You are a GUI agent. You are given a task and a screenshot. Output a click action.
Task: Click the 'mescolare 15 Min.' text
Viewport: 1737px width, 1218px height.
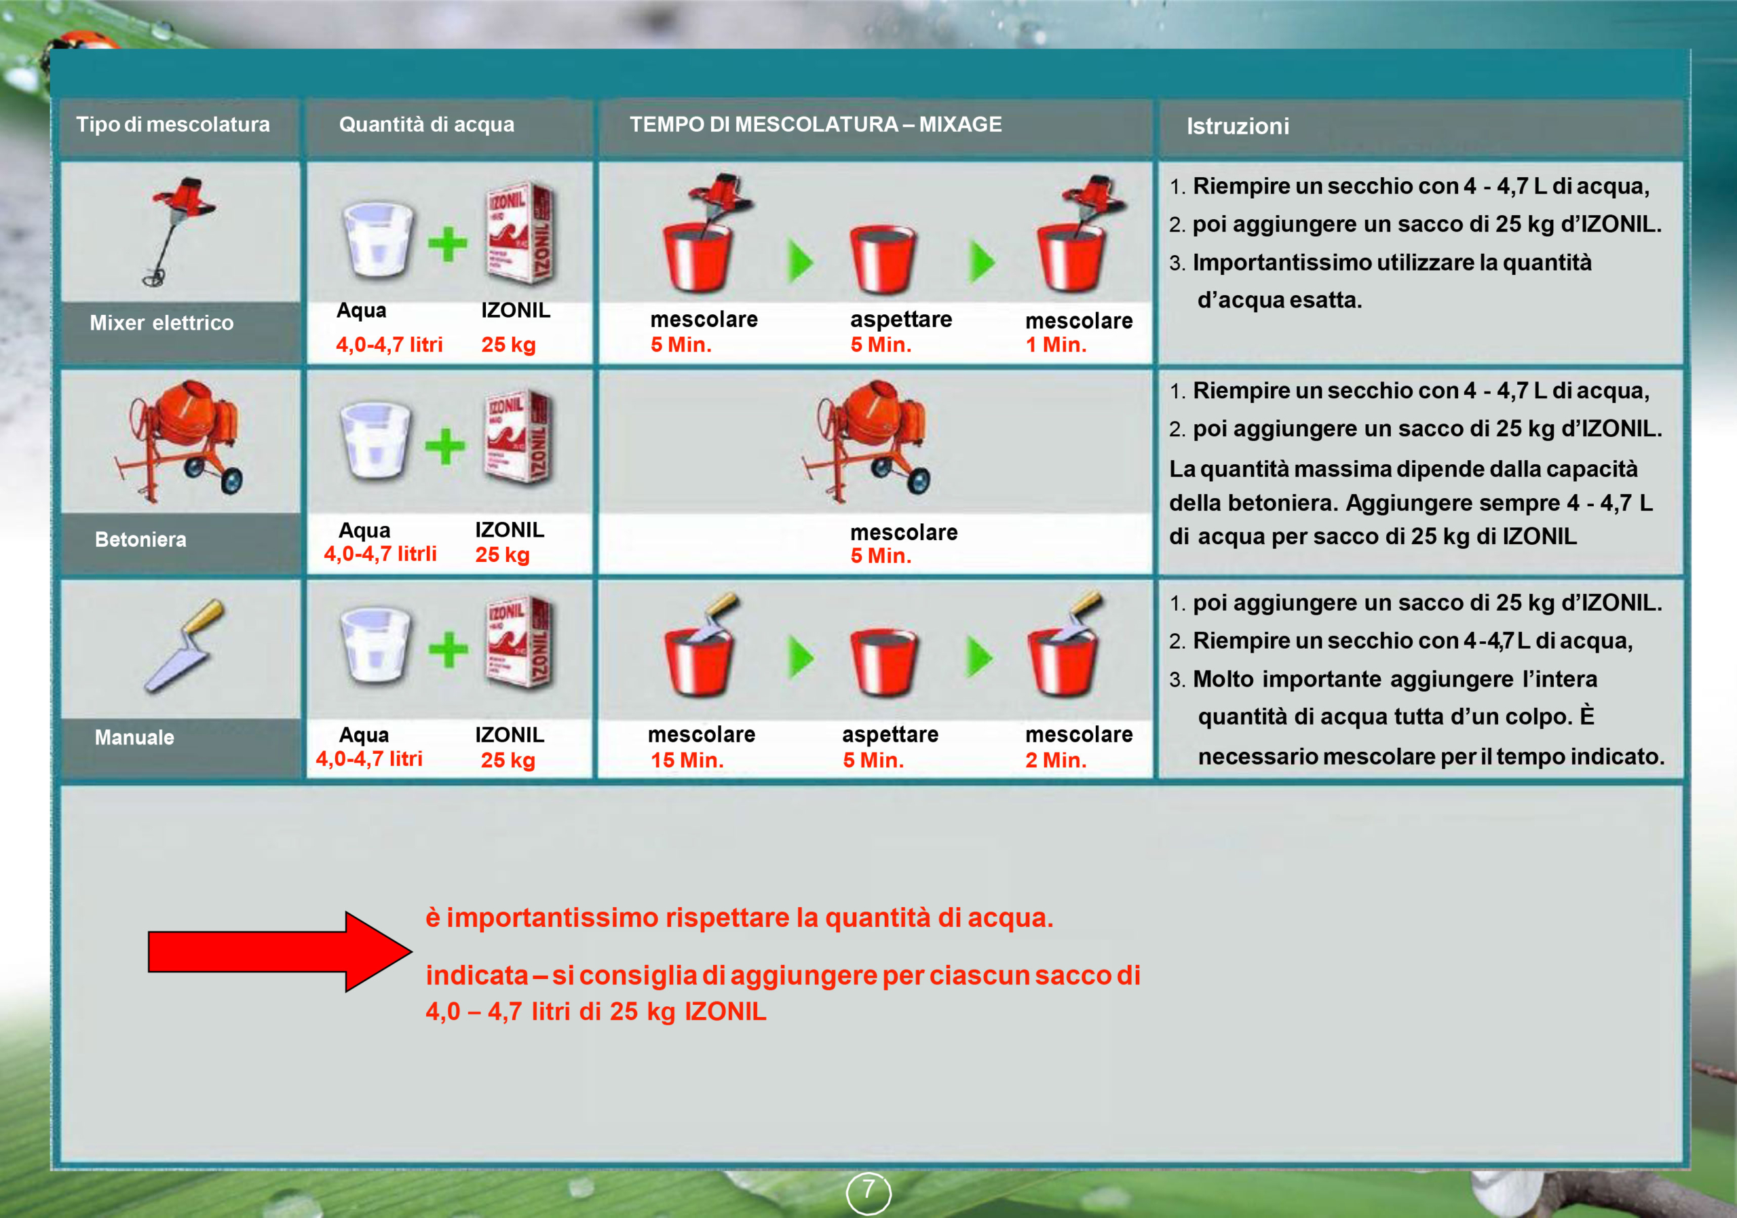click(702, 748)
